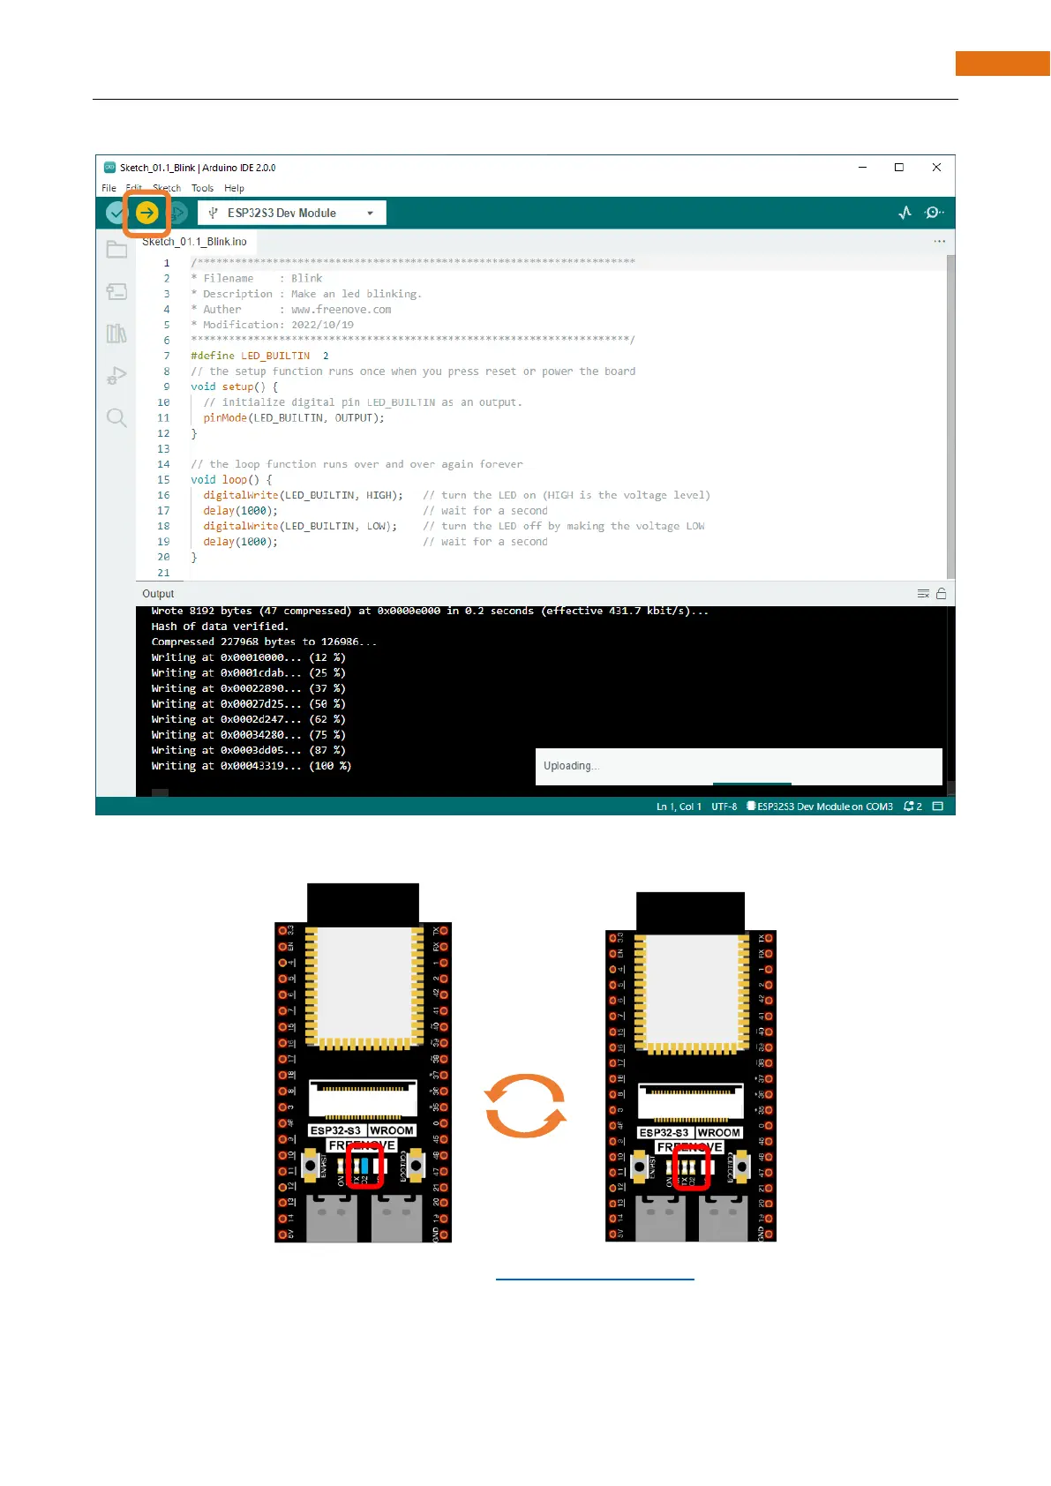Screen dimensions: 1051x1486
Task: Start debugging with the Debug toolbar button
Action: [x=177, y=213]
